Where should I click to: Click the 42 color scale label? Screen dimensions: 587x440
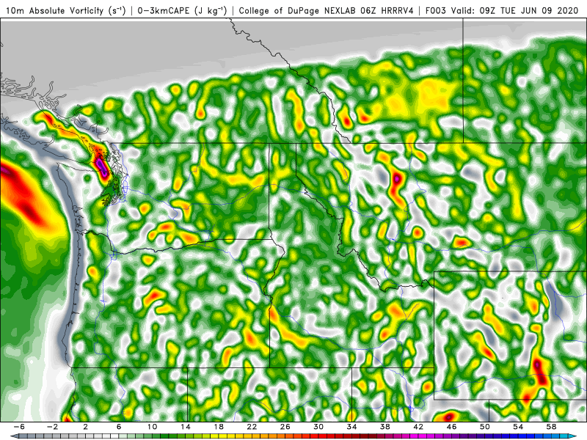[418, 427]
